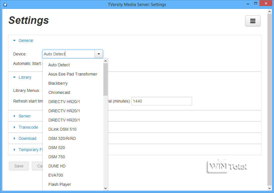Click dropdown list scroll down arrow
The width and height of the screenshot is (274, 193).
[x=105, y=188]
